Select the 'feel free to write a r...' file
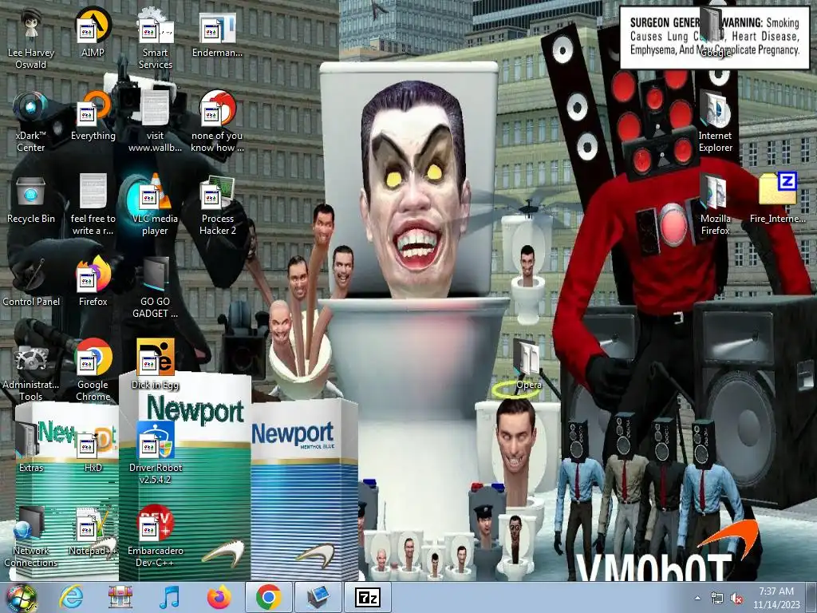 pos(93,205)
